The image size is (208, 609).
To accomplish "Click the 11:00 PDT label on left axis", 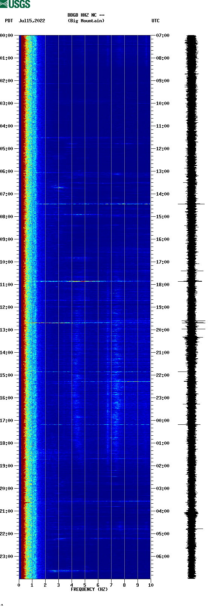I will tap(7, 285).
